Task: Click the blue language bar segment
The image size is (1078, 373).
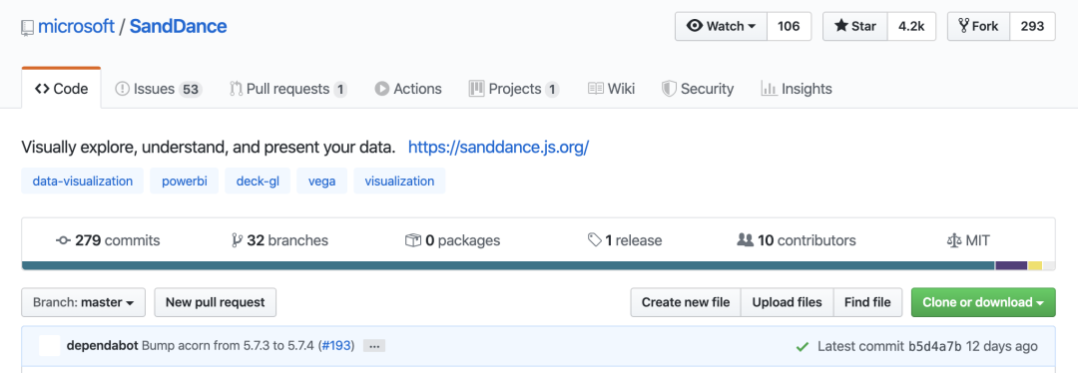Action: coord(508,266)
